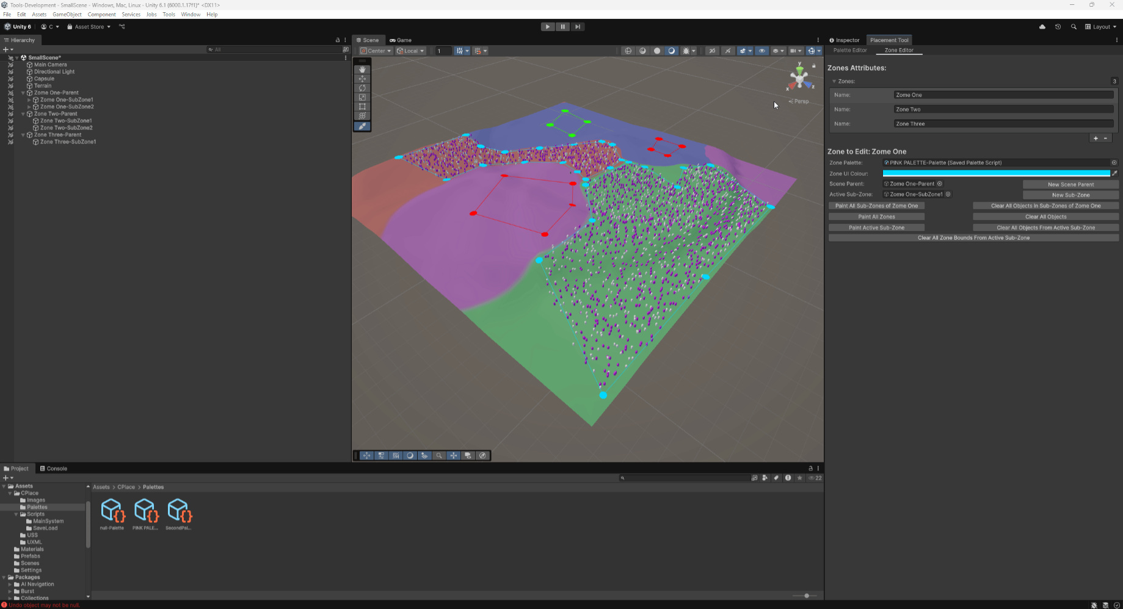This screenshot has width=1123, height=609.
Task: Select the Rect transform tool
Action: click(x=362, y=106)
